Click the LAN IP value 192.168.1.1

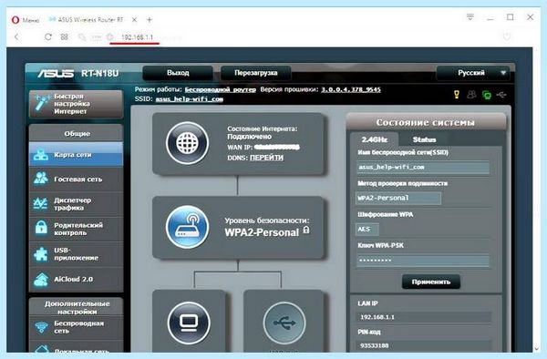(377, 317)
